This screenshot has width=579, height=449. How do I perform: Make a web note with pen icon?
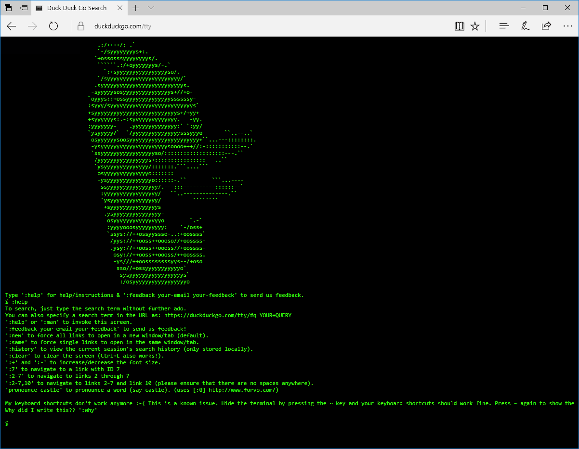[525, 26]
